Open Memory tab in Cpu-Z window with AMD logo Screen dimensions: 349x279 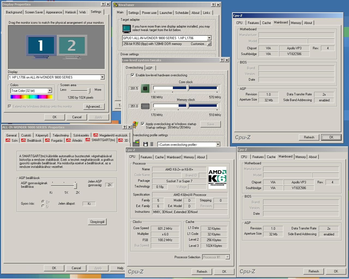[189, 157]
